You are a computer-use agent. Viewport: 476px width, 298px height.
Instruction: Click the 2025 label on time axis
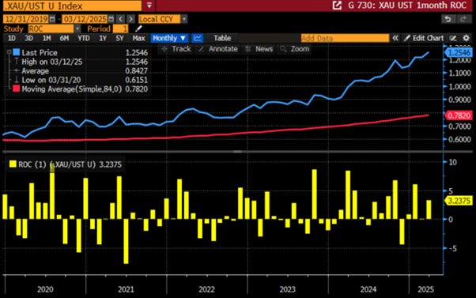tap(426, 289)
